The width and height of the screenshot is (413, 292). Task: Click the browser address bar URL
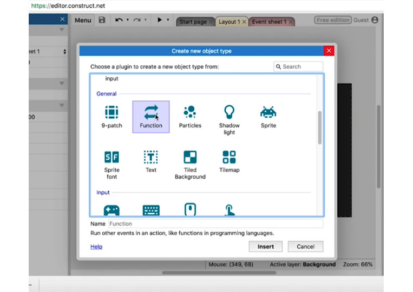click(x=68, y=5)
